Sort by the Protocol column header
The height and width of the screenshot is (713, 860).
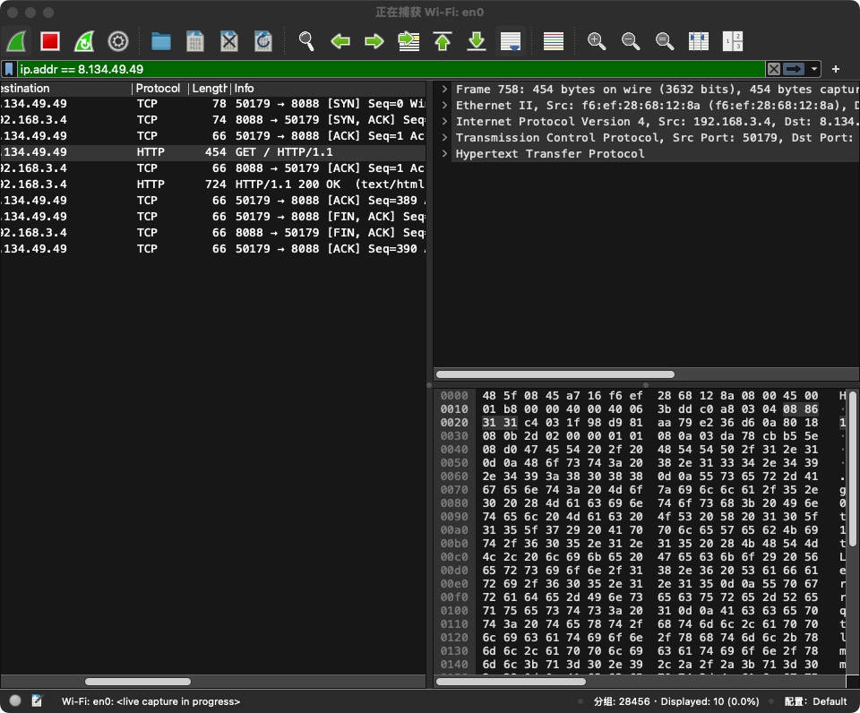(x=158, y=89)
